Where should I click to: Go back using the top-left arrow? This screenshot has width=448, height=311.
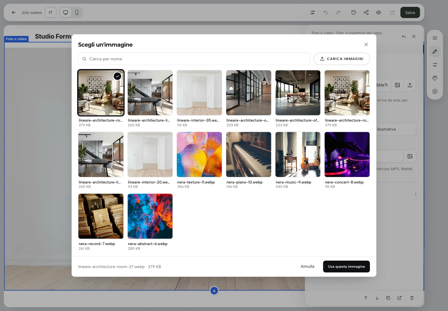14,12
